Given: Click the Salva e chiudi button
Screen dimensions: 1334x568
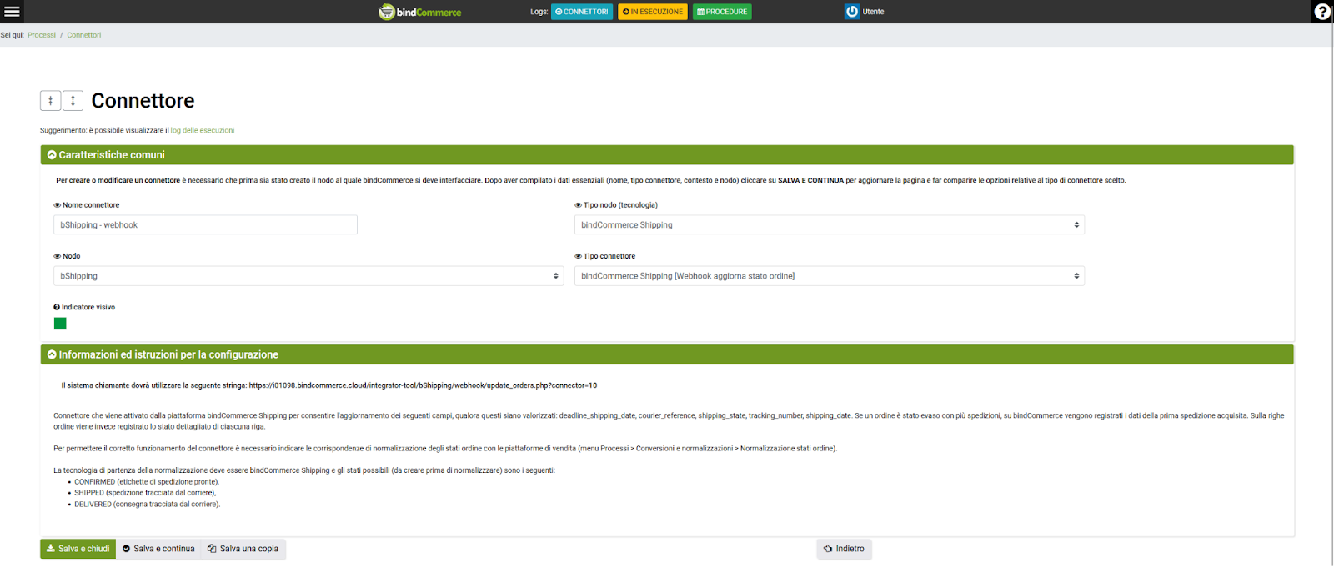Looking at the screenshot, I should click(78, 549).
